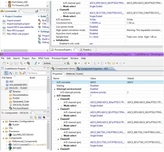Expand Mode select under Channel1
This screenshot has height=152, width=164.
[62, 116]
